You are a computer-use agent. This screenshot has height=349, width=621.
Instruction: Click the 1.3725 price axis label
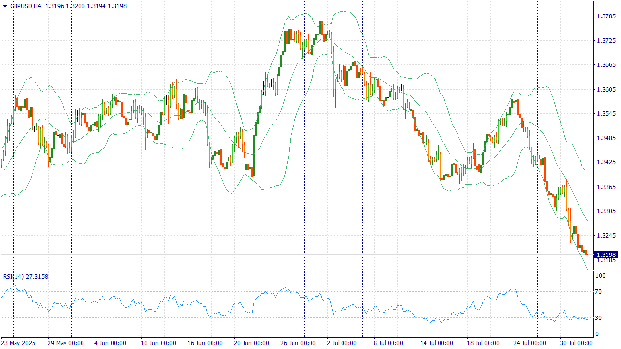[x=606, y=40]
